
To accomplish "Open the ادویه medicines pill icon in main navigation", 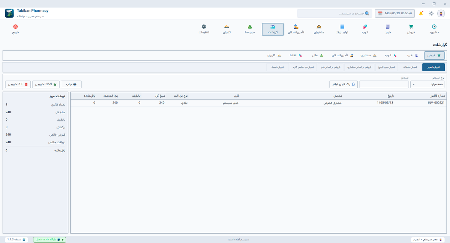I will tap(365, 27).
